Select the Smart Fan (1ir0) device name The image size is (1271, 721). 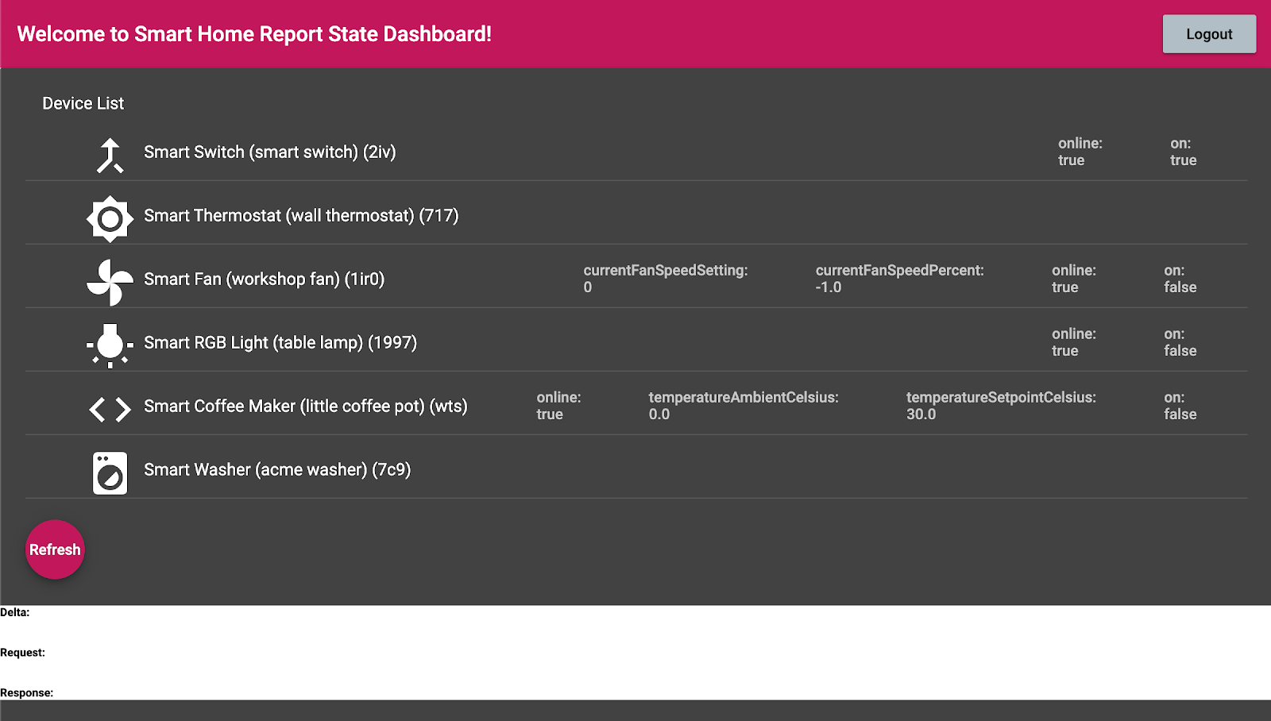pos(264,279)
